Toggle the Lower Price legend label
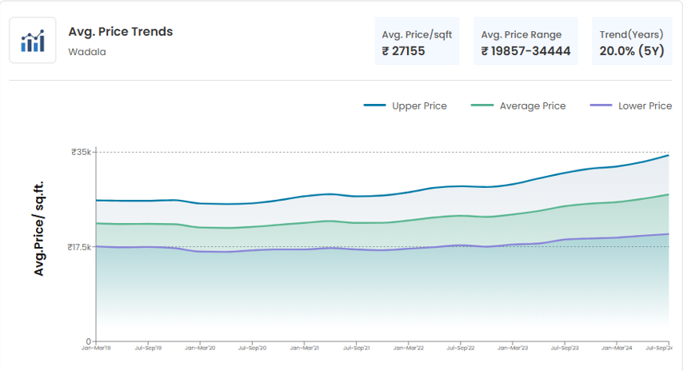 tap(644, 106)
